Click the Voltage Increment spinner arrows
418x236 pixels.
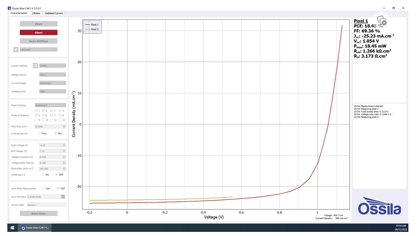(64, 157)
